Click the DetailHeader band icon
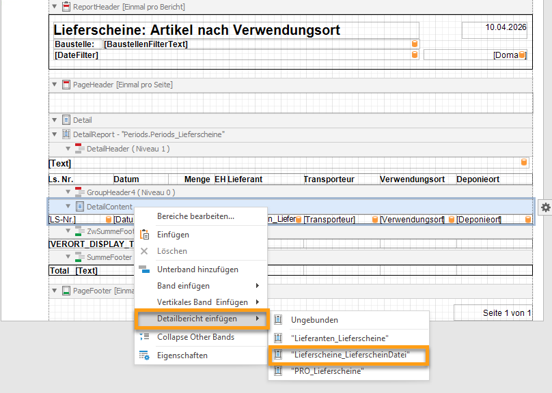Image resolution: width=552 pixels, height=393 pixels. [x=79, y=149]
